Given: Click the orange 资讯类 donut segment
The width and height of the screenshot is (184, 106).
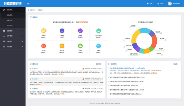Looking at the screenshot, I should (147, 51).
